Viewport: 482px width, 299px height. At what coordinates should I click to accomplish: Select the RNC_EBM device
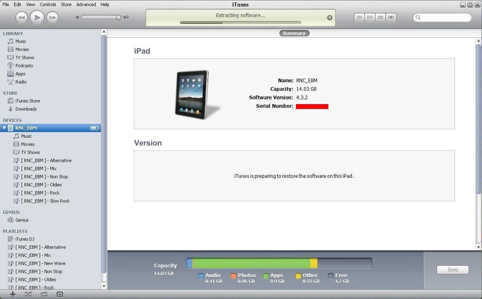[50, 128]
